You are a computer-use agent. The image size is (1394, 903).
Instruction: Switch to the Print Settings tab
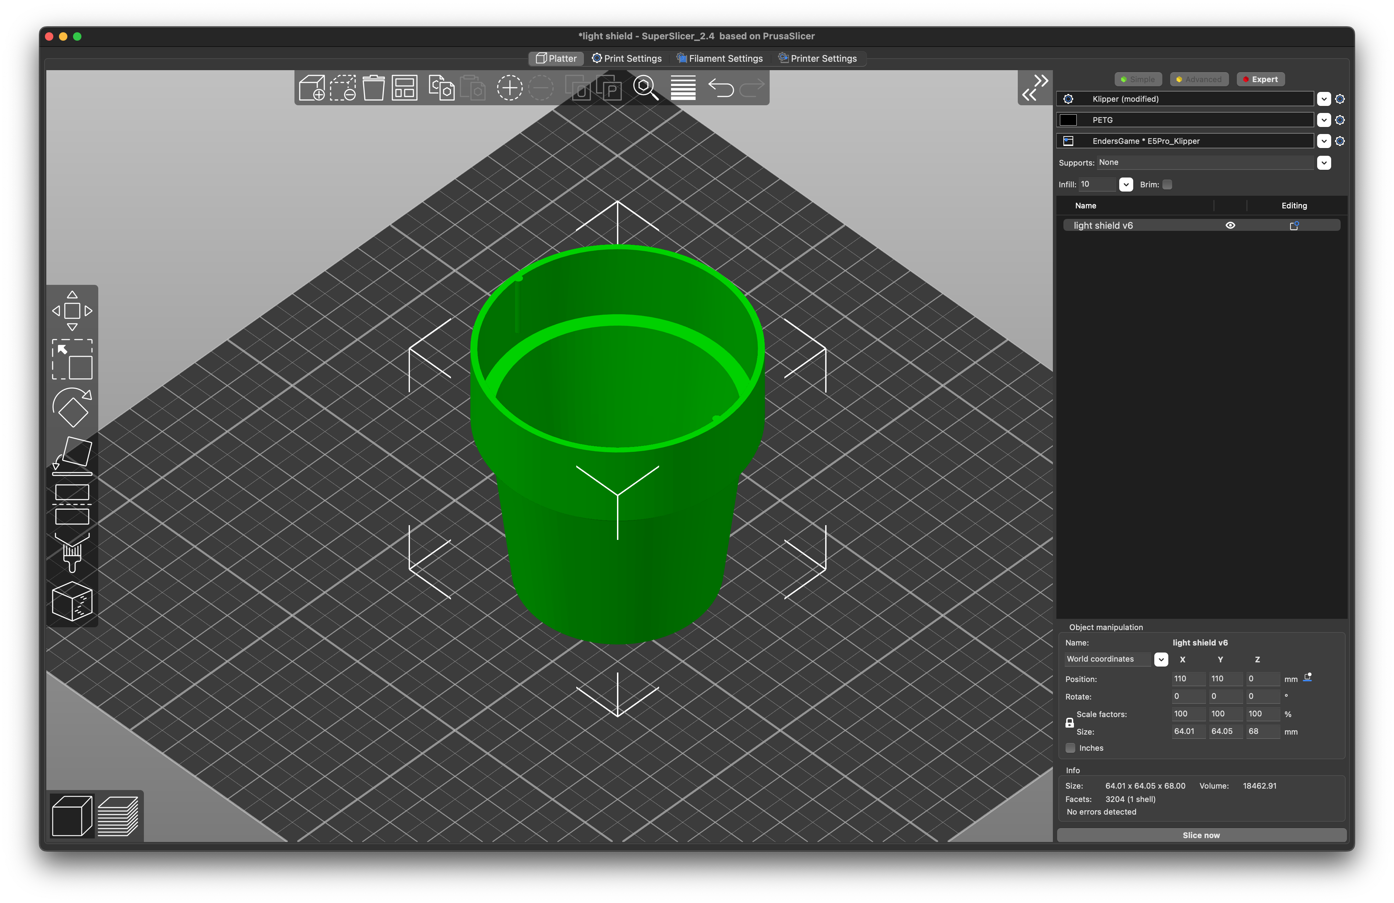(x=627, y=59)
